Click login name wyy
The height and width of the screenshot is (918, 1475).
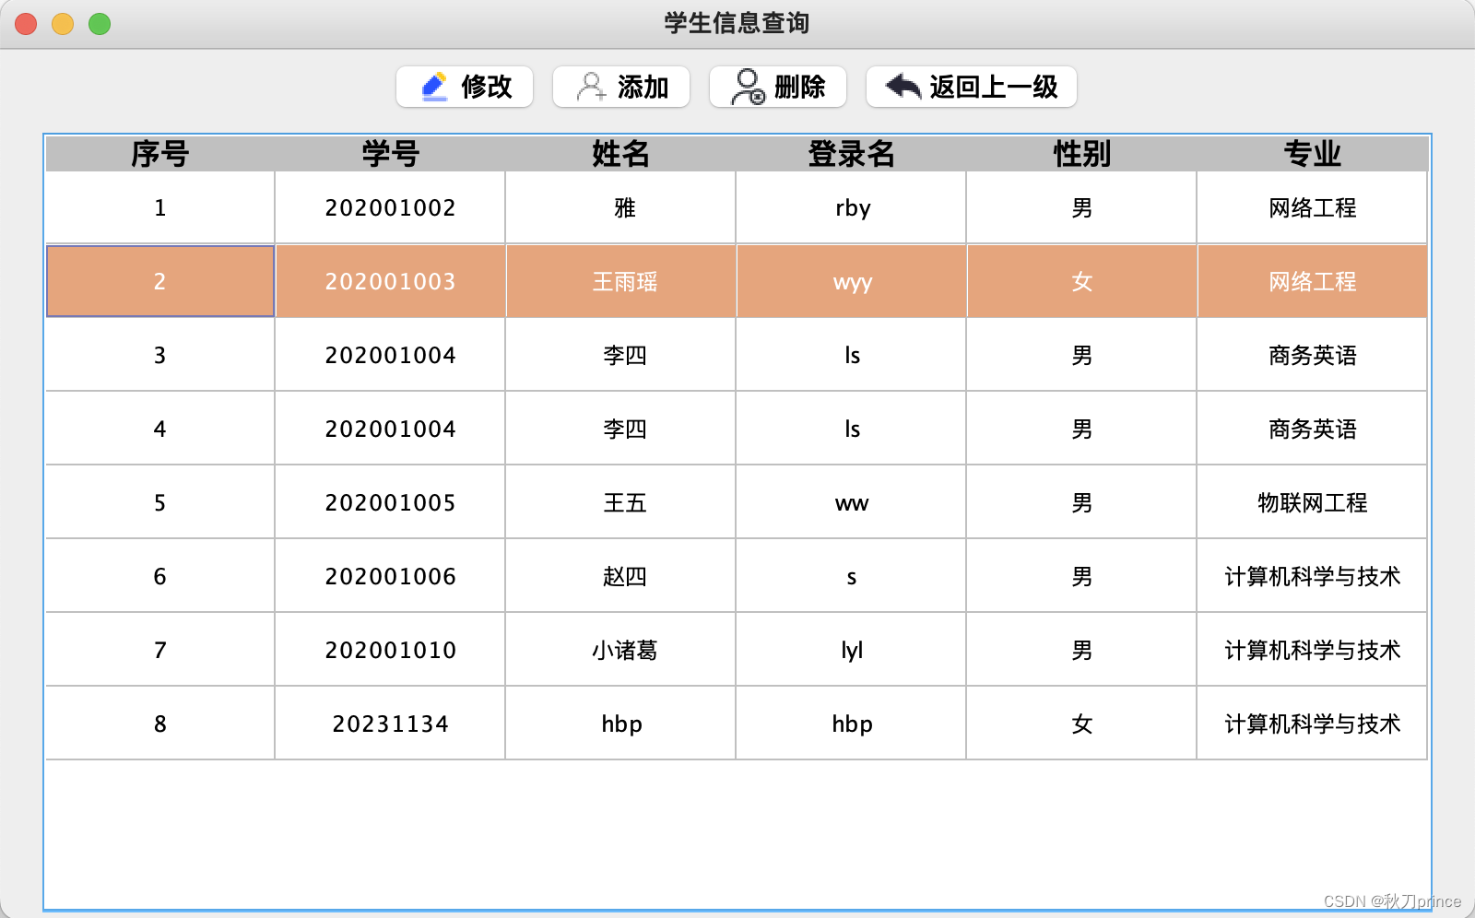pos(853,283)
